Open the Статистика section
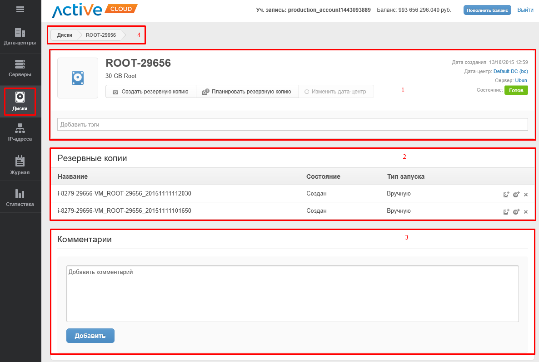The width and height of the screenshot is (539, 362). [20, 198]
